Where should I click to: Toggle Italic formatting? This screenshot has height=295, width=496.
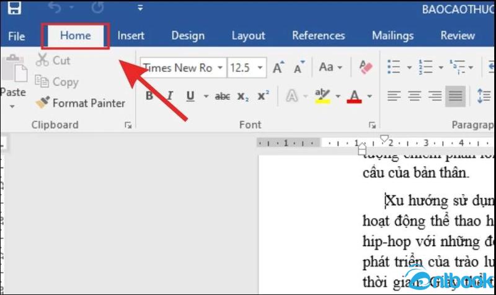coord(169,96)
